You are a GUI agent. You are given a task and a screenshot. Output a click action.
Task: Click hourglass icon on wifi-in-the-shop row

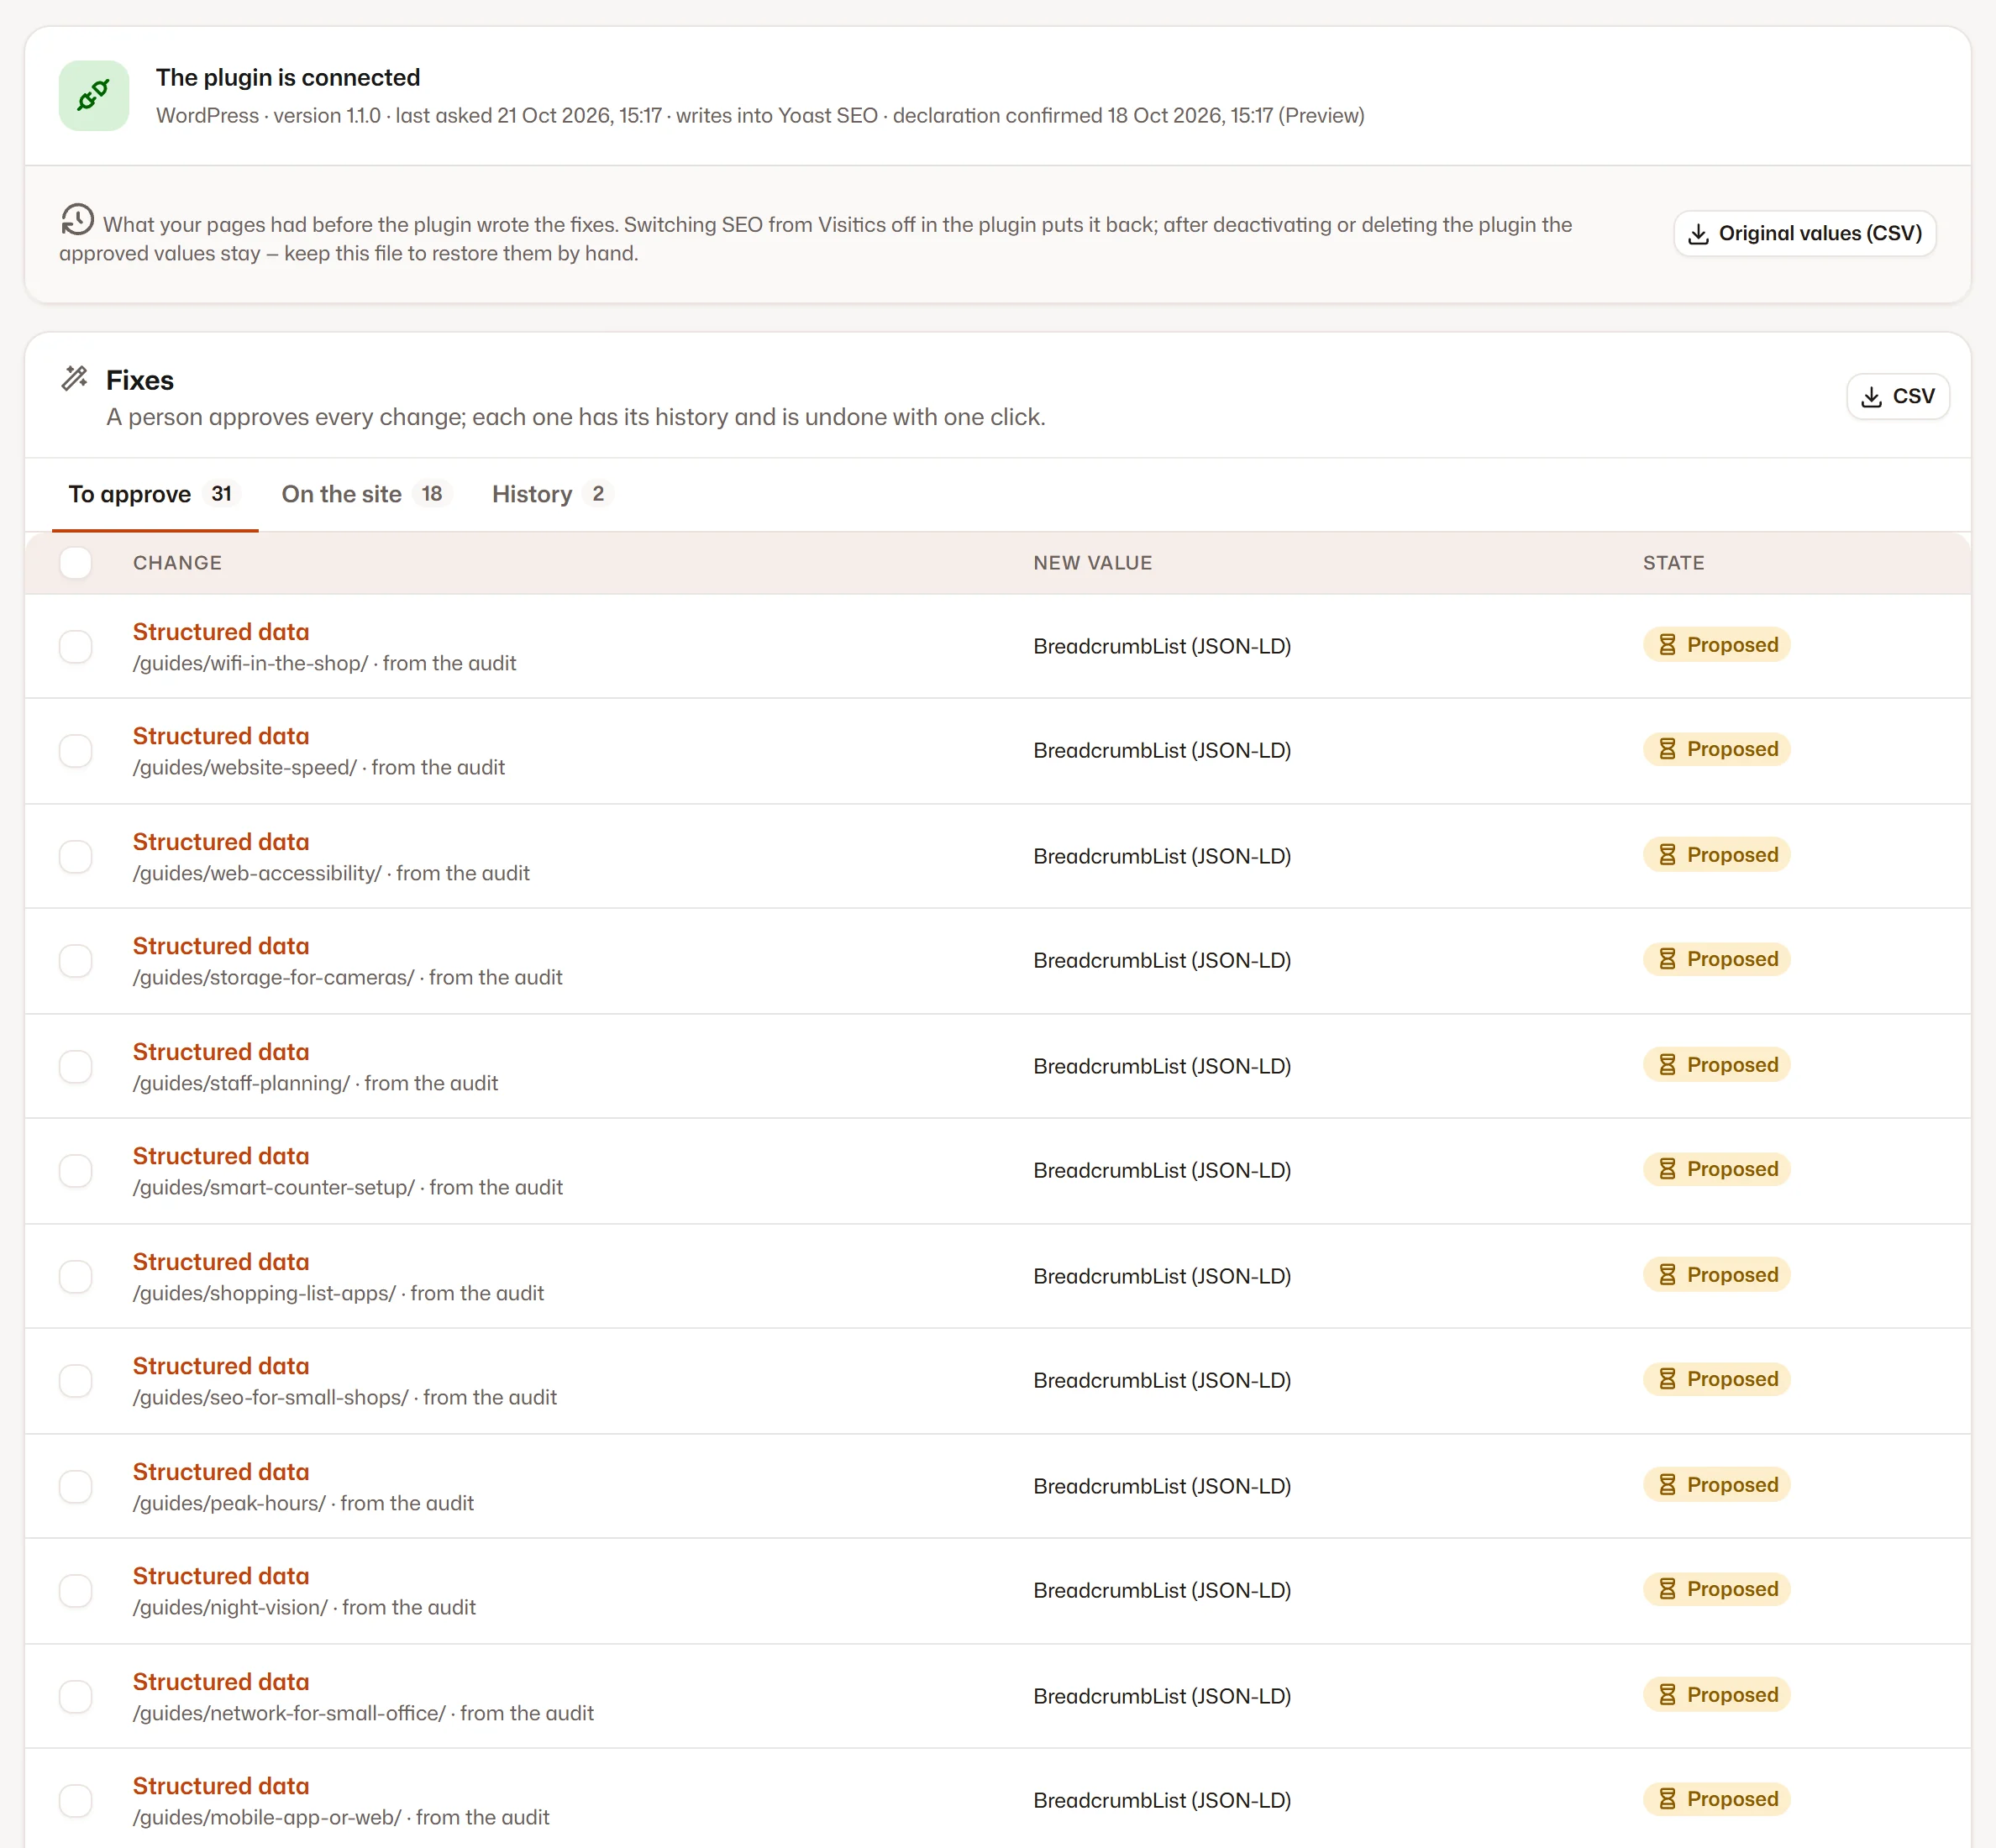point(1667,645)
